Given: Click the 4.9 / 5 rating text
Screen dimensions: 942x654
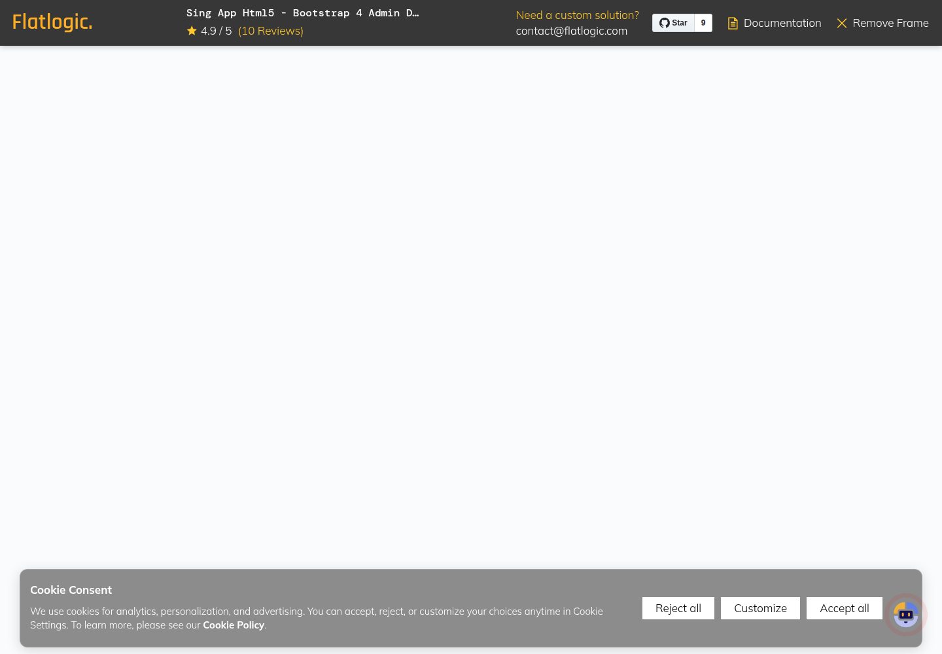Looking at the screenshot, I should click(216, 31).
